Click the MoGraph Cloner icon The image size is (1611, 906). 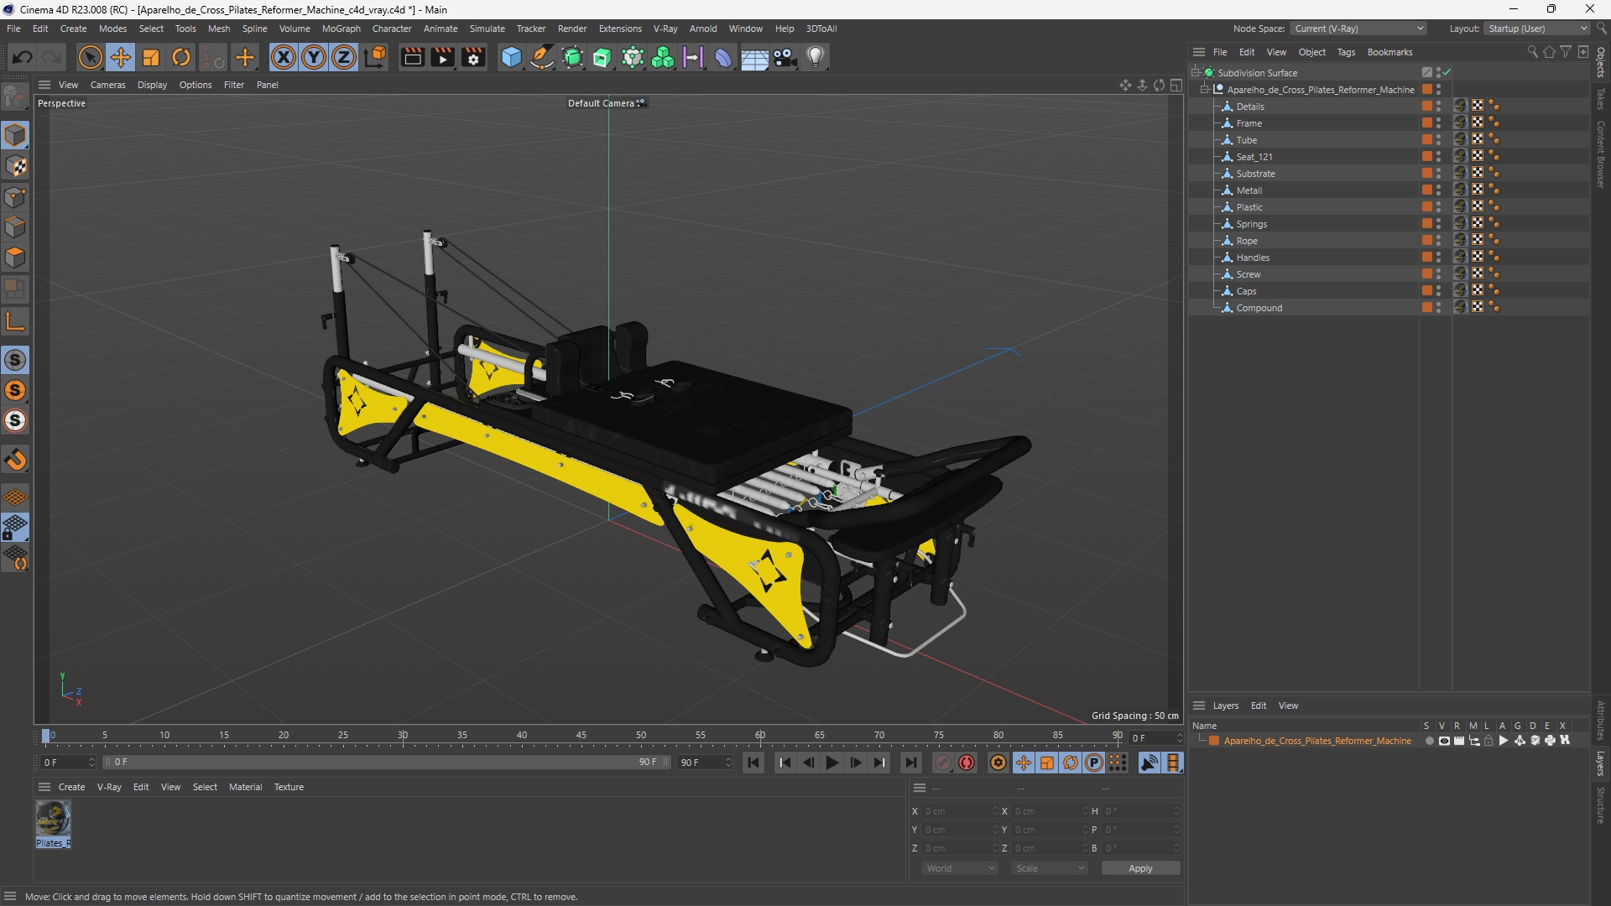coord(663,58)
